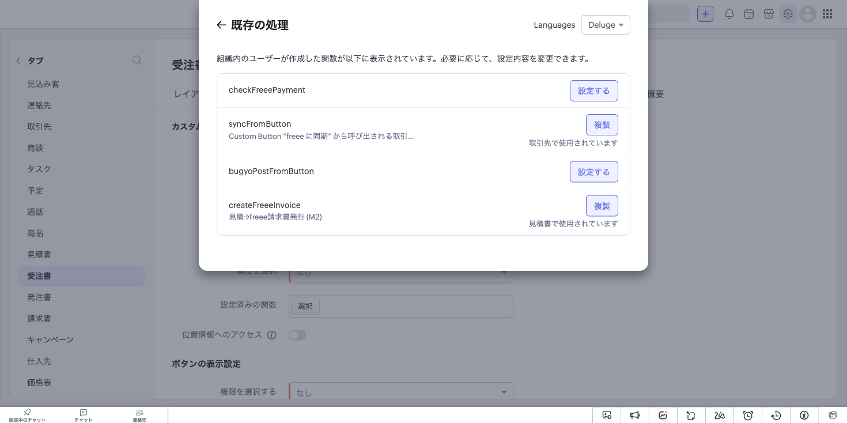Open notifications bell icon
Viewport: 847px width, 423px height.
pyautogui.click(x=729, y=14)
